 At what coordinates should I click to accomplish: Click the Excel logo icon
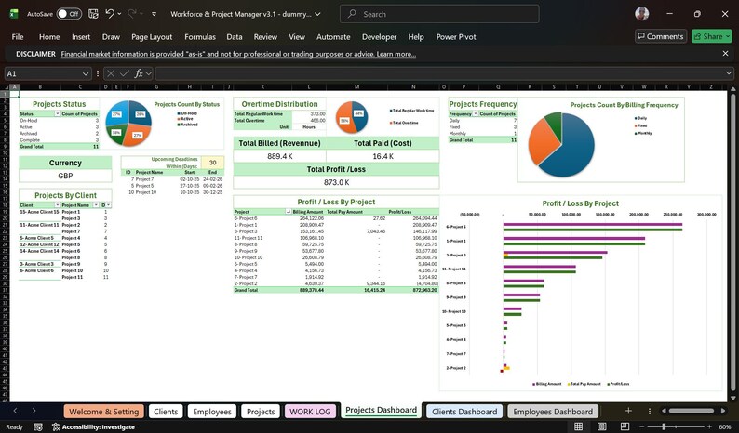coord(14,14)
